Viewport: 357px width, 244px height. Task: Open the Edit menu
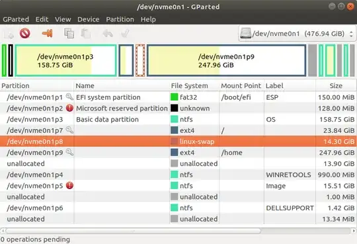click(x=42, y=19)
